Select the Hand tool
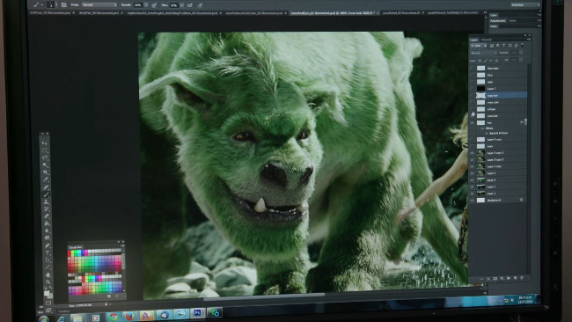The image size is (572, 322). pos(48,274)
